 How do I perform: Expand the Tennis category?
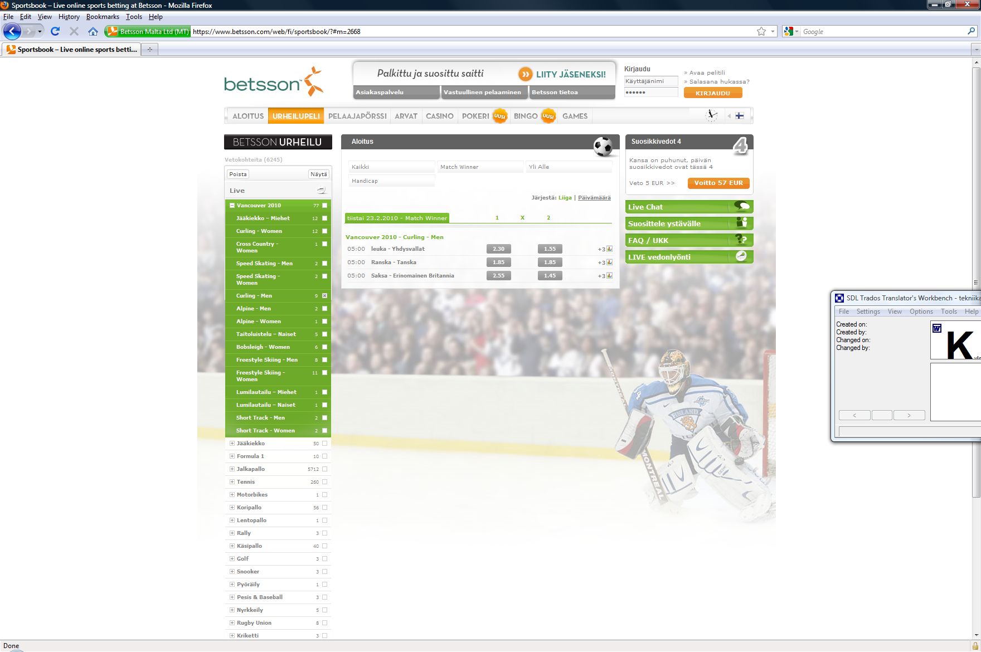[232, 482]
